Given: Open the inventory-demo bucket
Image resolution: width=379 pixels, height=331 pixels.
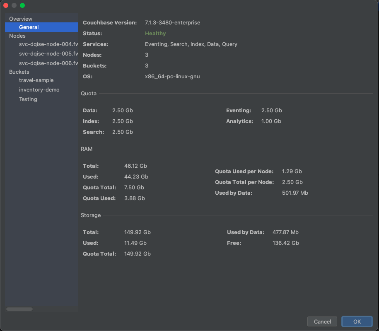Looking at the screenshot, I should (x=39, y=90).
